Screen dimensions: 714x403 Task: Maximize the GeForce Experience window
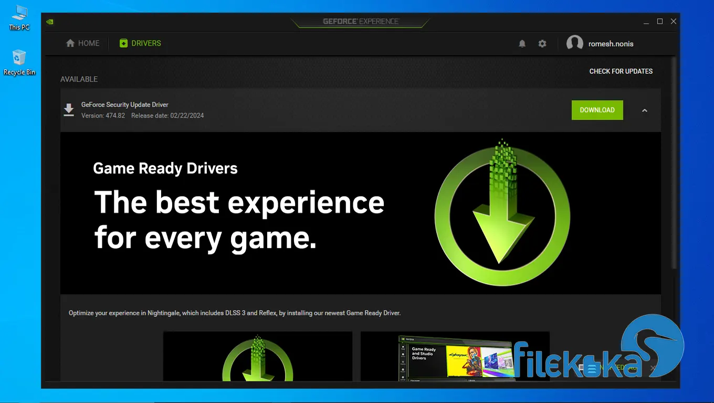(660, 22)
